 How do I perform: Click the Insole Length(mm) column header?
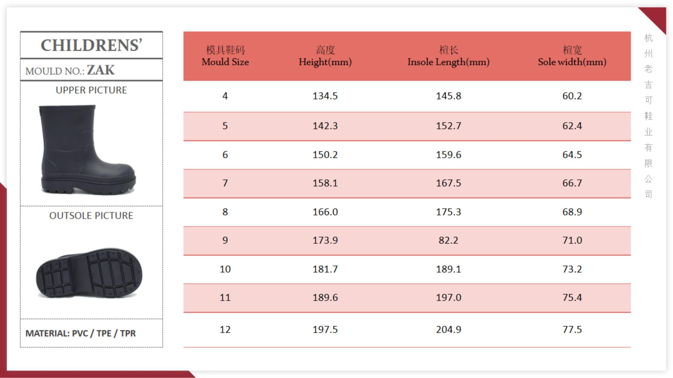(448, 56)
